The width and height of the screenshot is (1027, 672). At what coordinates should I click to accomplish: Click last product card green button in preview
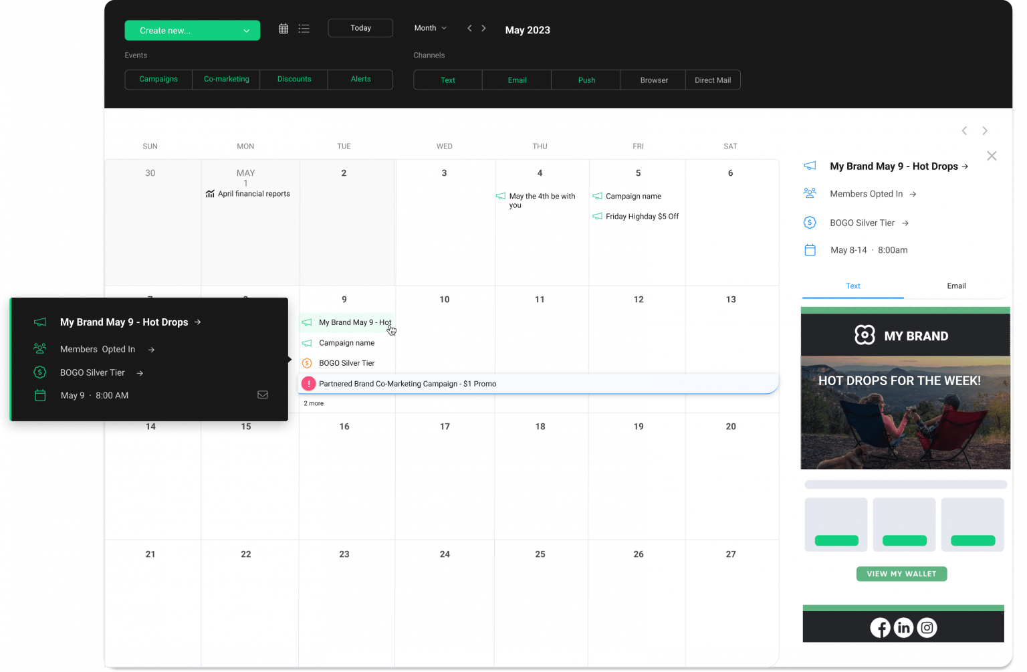click(x=973, y=540)
